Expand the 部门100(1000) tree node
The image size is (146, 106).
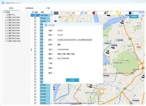click(x=6, y=17)
